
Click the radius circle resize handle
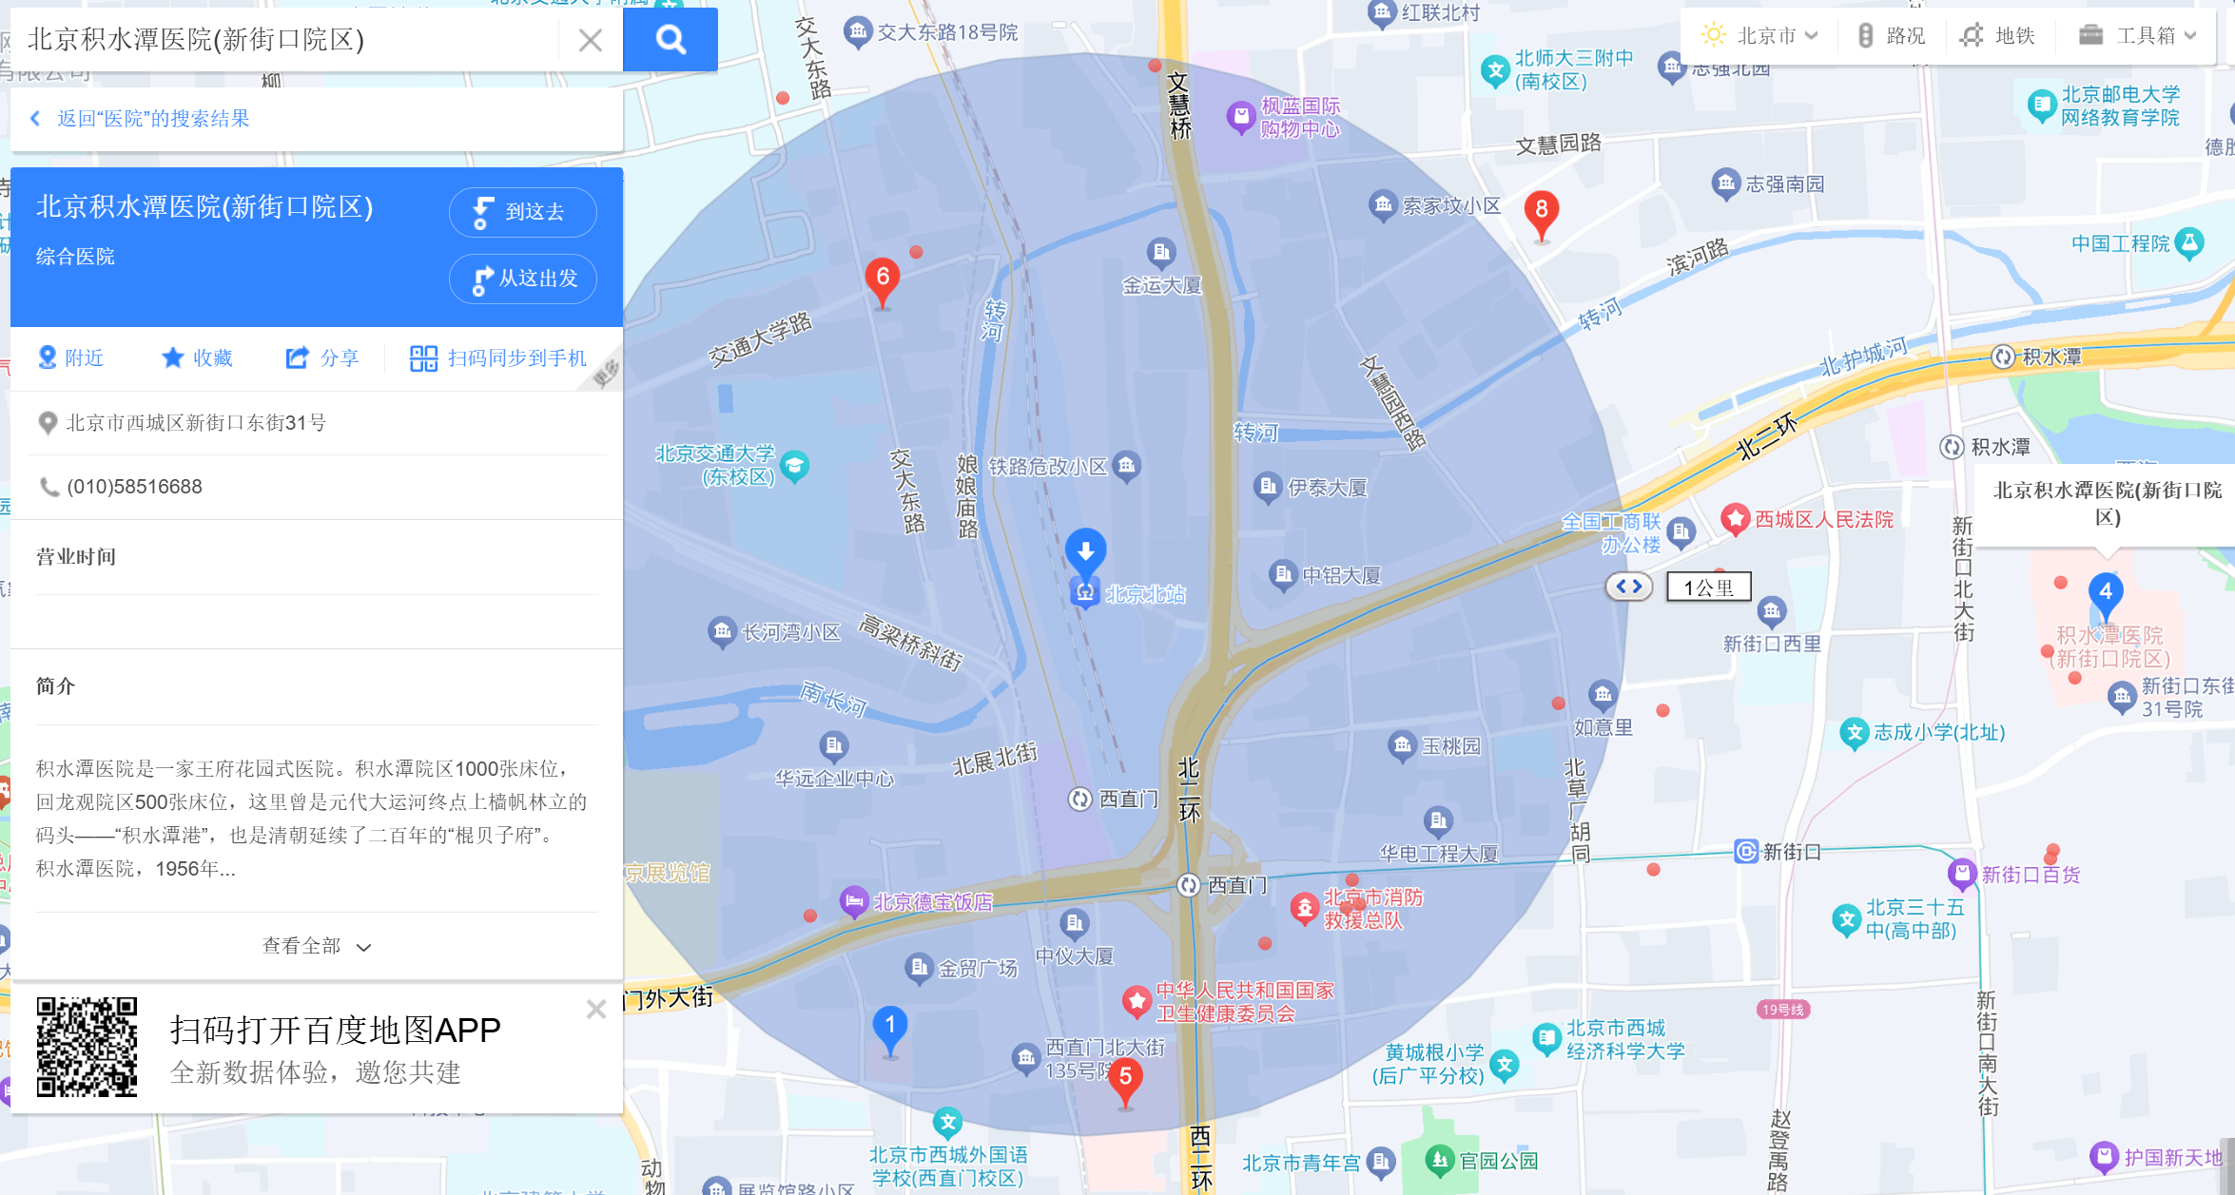coord(1628,587)
